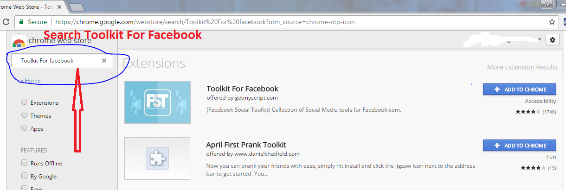The width and height of the screenshot is (566, 190).
Task: Select the Apps radio button
Action: point(24,128)
